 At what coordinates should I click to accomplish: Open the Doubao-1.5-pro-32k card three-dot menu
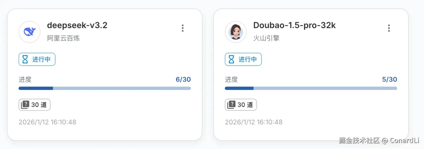tap(389, 28)
